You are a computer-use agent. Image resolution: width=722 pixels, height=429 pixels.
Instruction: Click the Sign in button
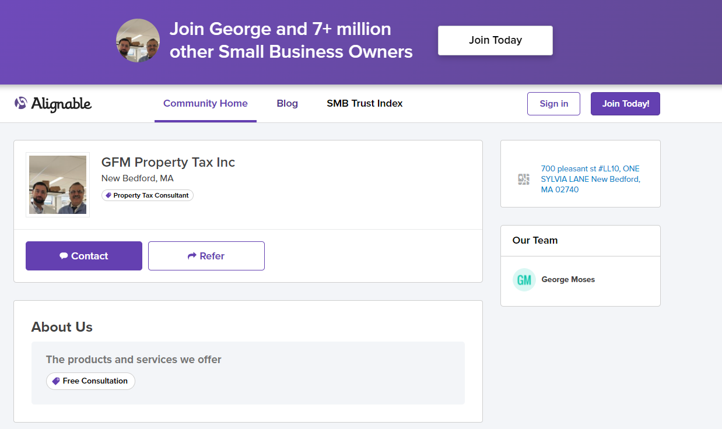tap(553, 104)
